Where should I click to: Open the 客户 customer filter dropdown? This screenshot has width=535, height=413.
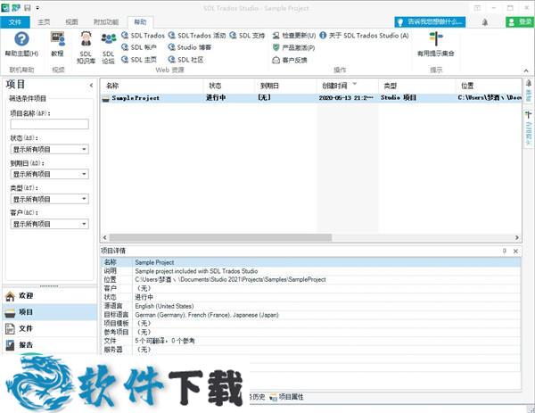pyautogui.click(x=49, y=224)
